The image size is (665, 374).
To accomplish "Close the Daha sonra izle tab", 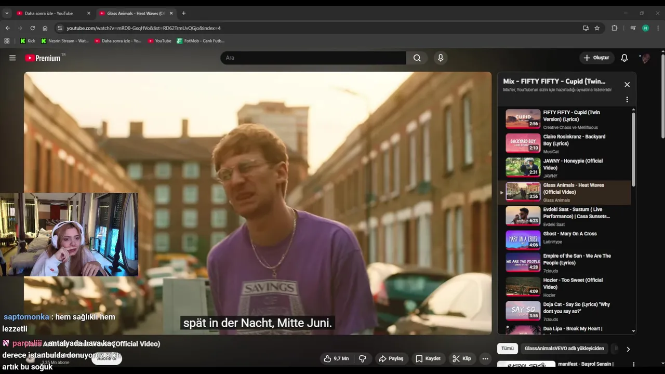I will click(89, 13).
